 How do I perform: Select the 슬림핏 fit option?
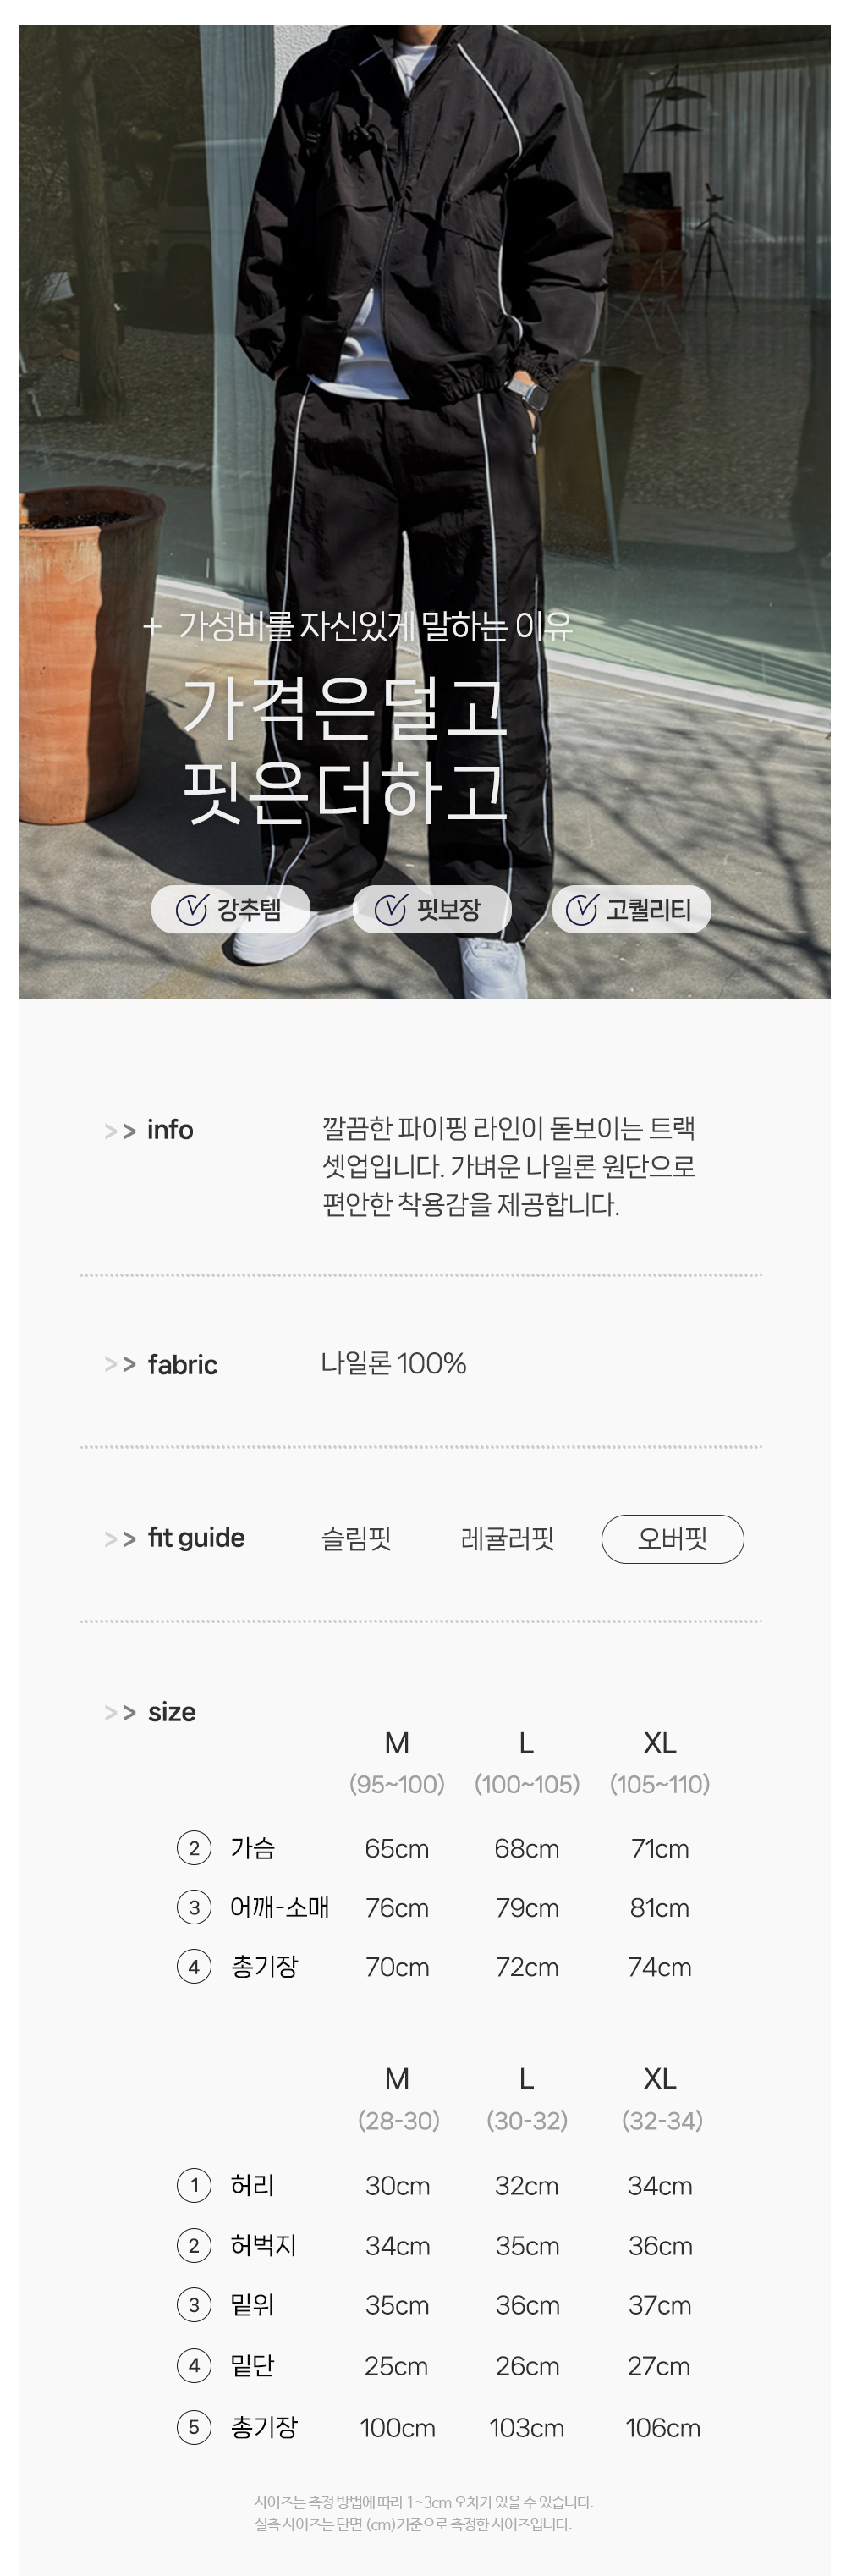[356, 1538]
